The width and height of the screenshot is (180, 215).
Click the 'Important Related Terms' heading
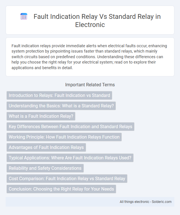[x=90, y=85]
